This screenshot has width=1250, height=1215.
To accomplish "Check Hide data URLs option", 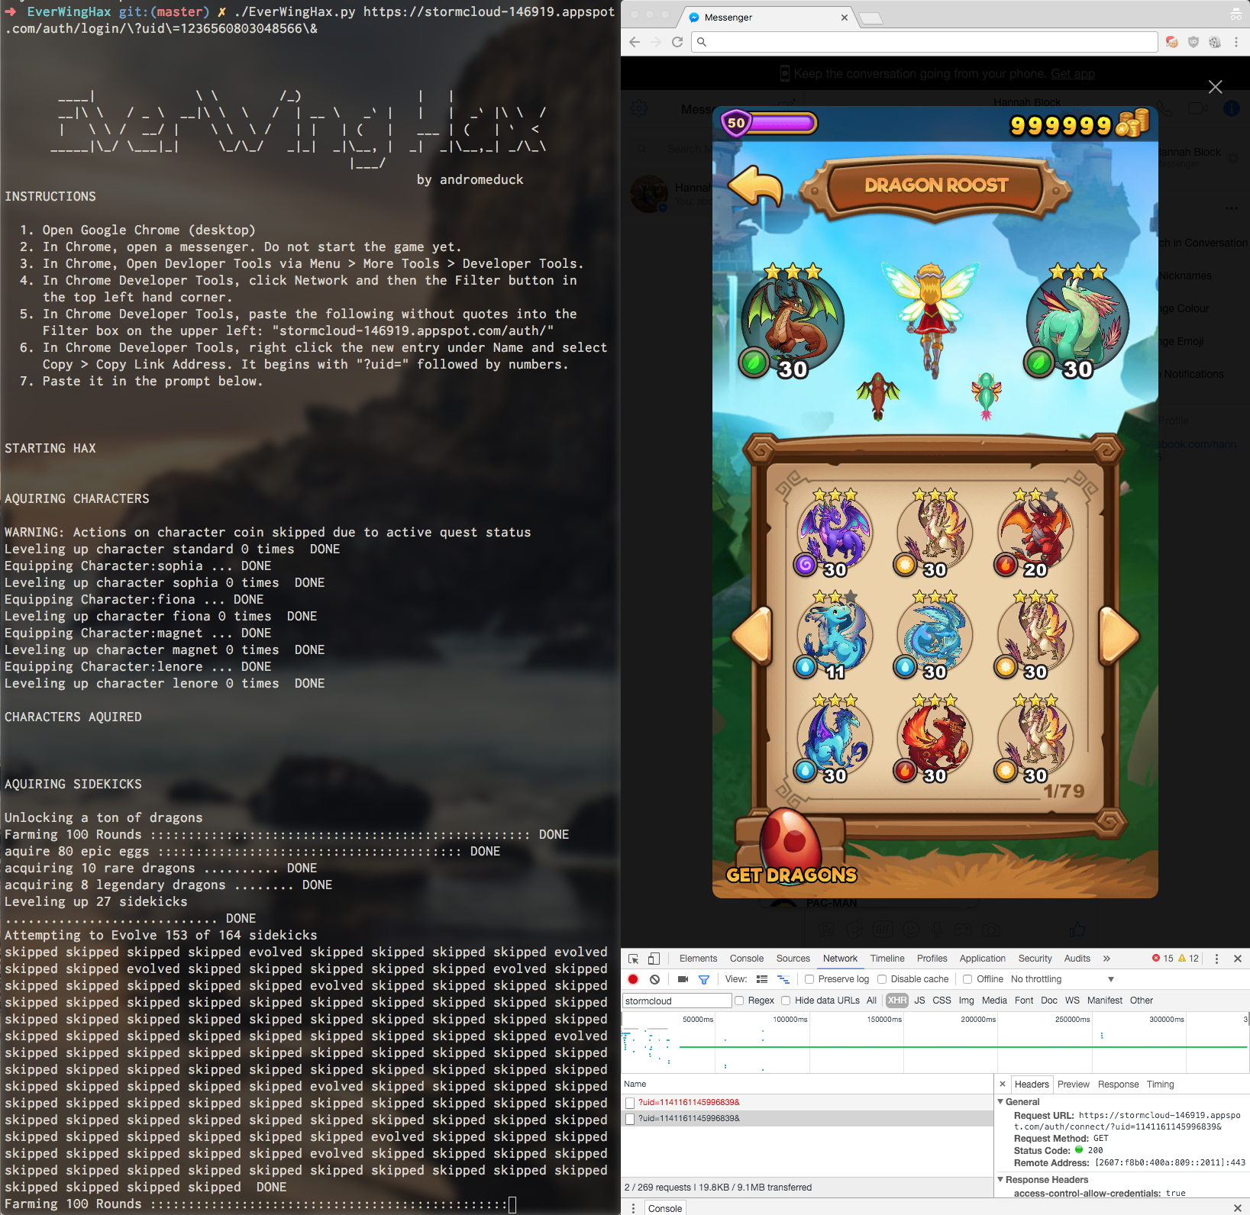I will click(786, 1001).
